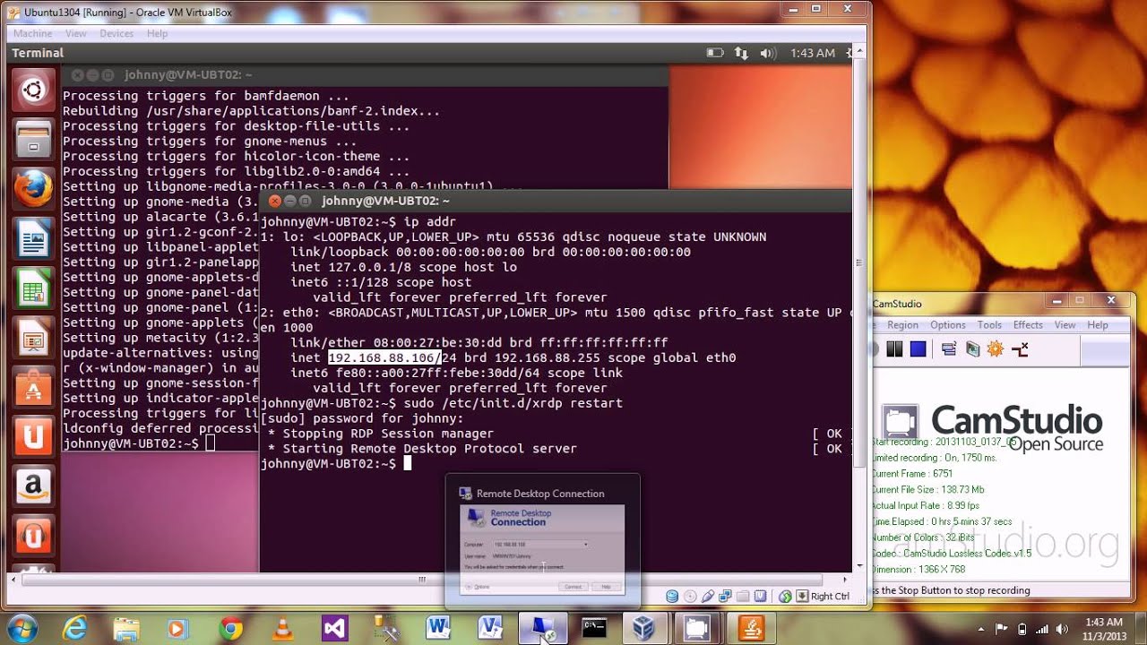1147x645 pixels.
Task: Open Internet Explorer from the taskbar
Action: (74, 629)
